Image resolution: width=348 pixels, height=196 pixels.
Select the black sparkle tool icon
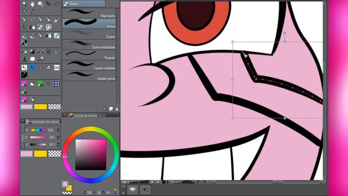point(24,75)
